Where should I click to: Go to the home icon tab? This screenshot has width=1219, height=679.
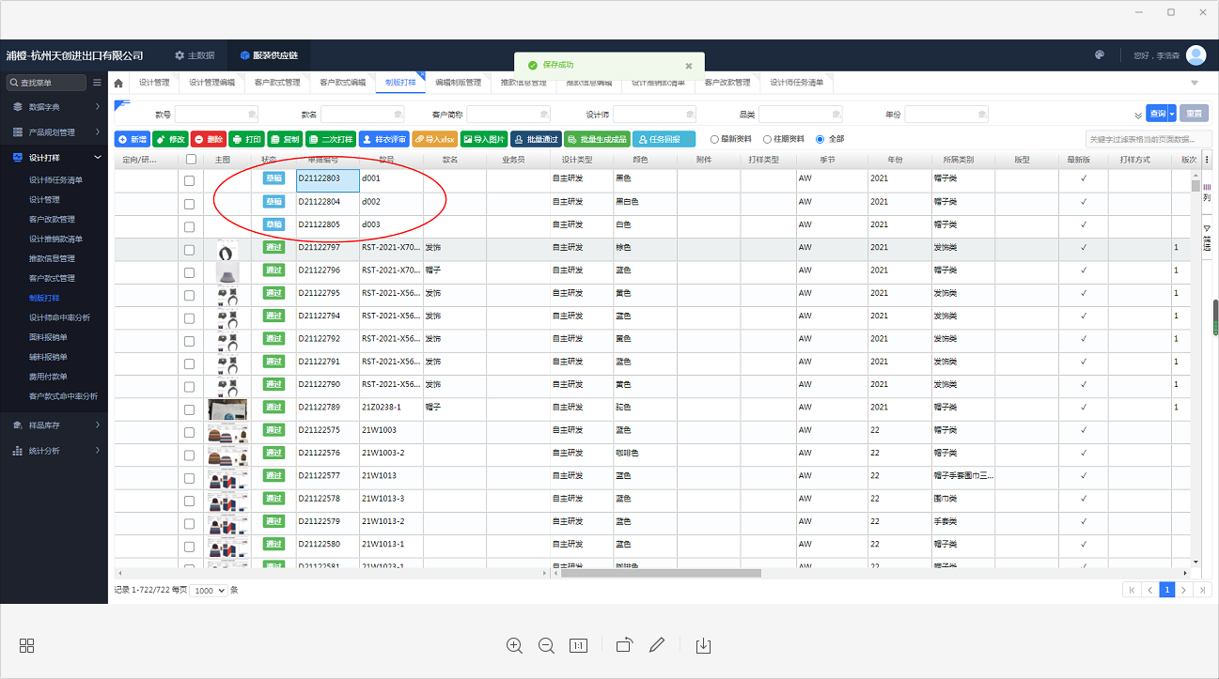point(118,84)
